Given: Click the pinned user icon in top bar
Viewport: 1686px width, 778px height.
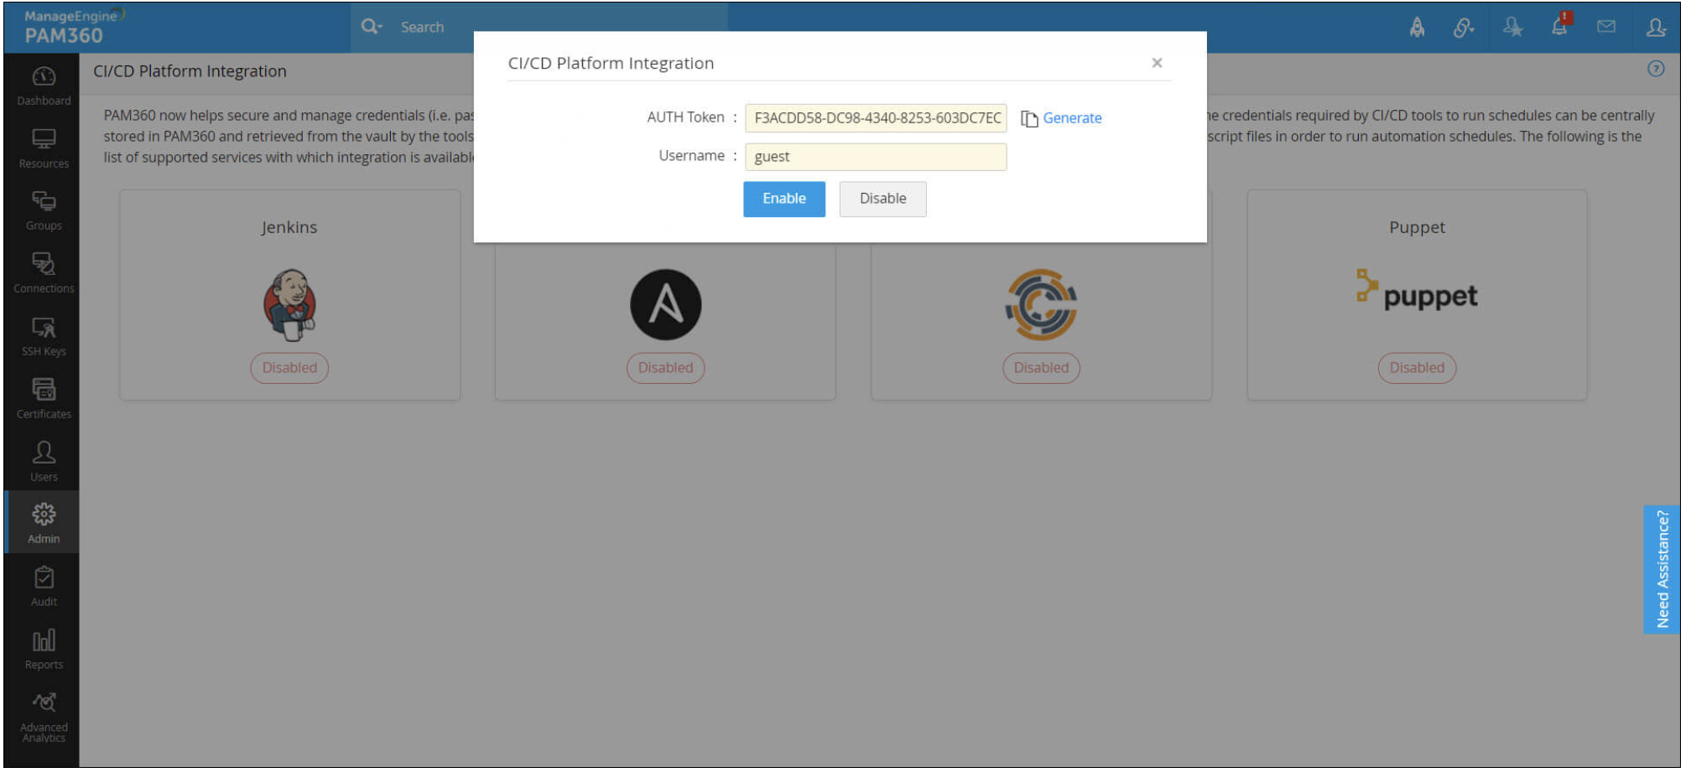Looking at the screenshot, I should click(x=1512, y=28).
